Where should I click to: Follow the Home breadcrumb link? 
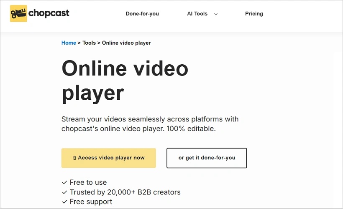click(69, 43)
